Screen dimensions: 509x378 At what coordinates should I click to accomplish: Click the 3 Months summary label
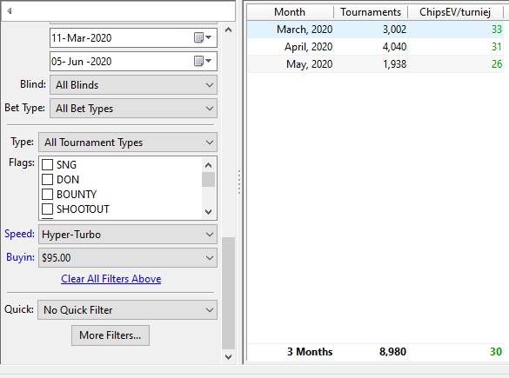tap(310, 352)
